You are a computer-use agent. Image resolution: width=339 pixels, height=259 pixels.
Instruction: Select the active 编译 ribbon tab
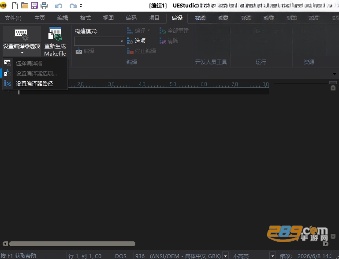(x=177, y=18)
